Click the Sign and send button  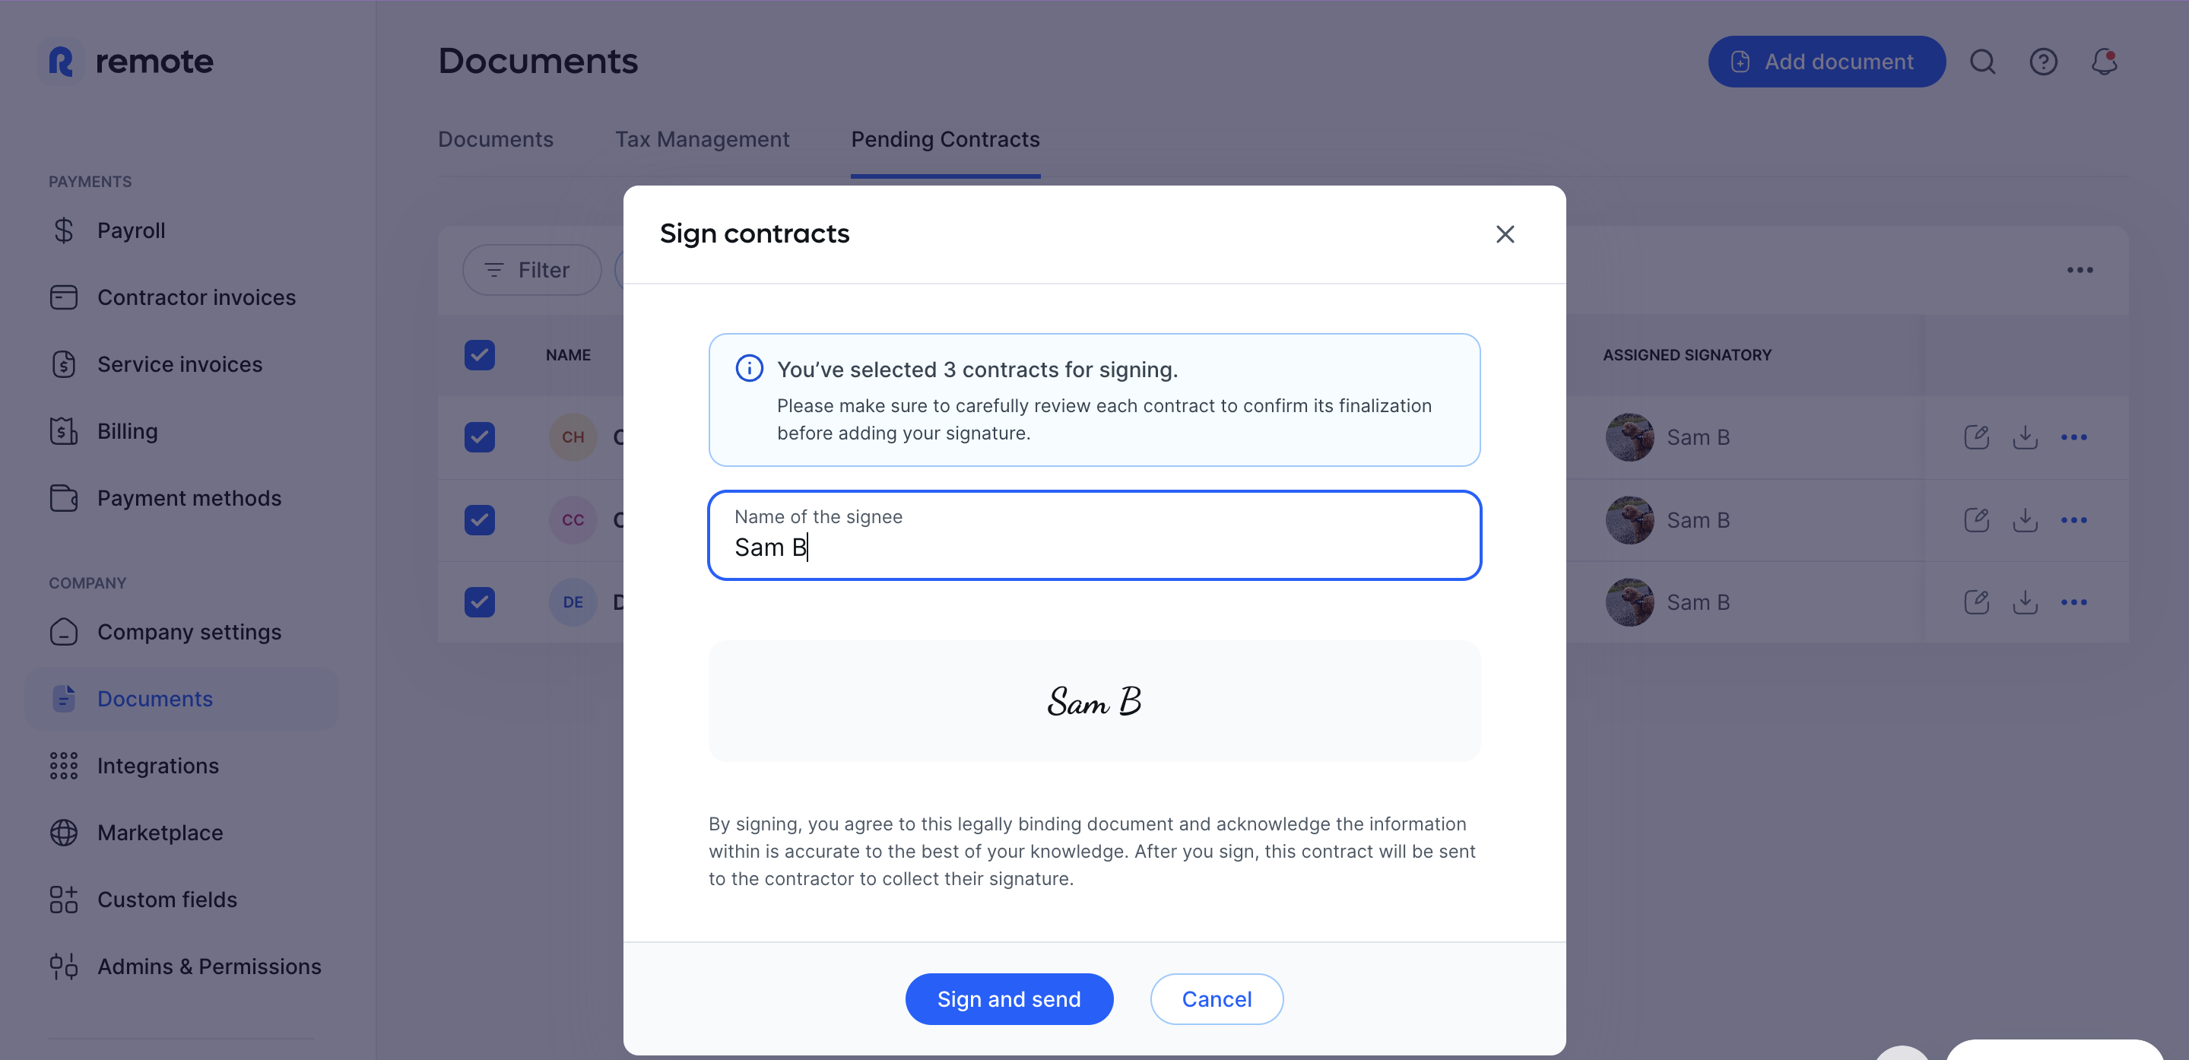pyautogui.click(x=1009, y=998)
